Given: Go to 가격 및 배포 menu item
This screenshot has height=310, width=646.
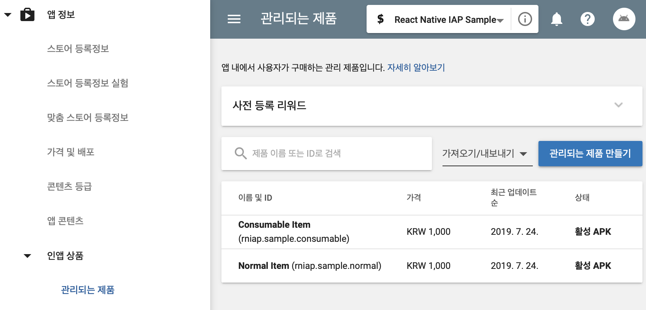Looking at the screenshot, I should tap(71, 152).
